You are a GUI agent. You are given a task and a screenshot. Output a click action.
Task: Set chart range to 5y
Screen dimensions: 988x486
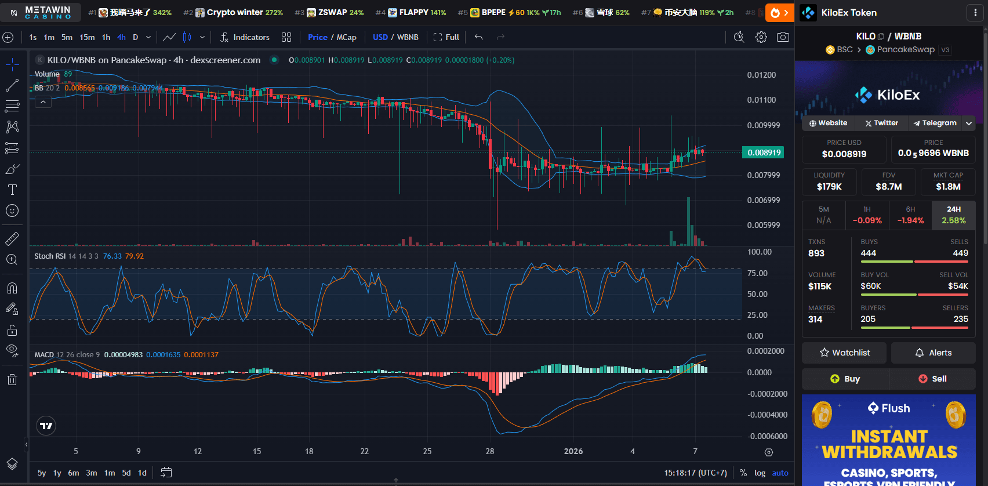coord(42,473)
